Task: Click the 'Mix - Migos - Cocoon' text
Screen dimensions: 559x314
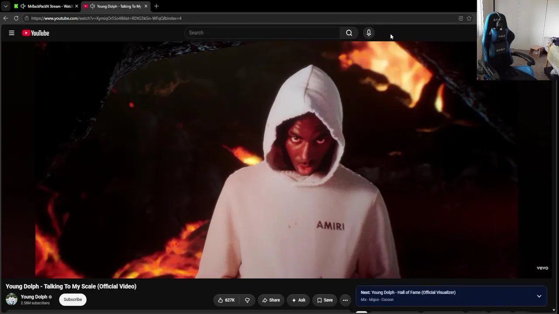Action: 377,300
